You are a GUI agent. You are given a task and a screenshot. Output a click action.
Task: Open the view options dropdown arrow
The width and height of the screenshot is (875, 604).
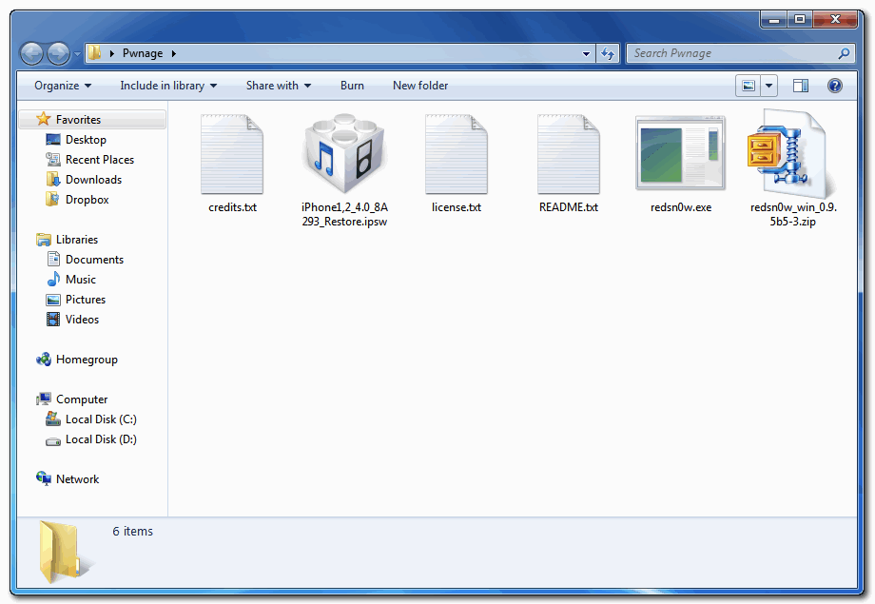(769, 86)
